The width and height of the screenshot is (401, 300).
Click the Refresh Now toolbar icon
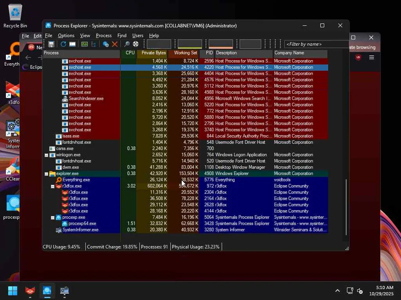[x=63, y=44]
